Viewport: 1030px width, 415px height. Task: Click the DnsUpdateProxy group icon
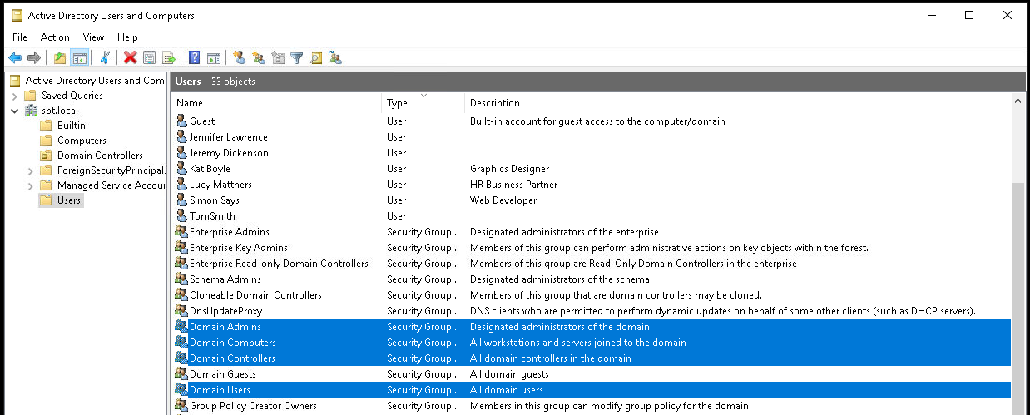tap(182, 311)
